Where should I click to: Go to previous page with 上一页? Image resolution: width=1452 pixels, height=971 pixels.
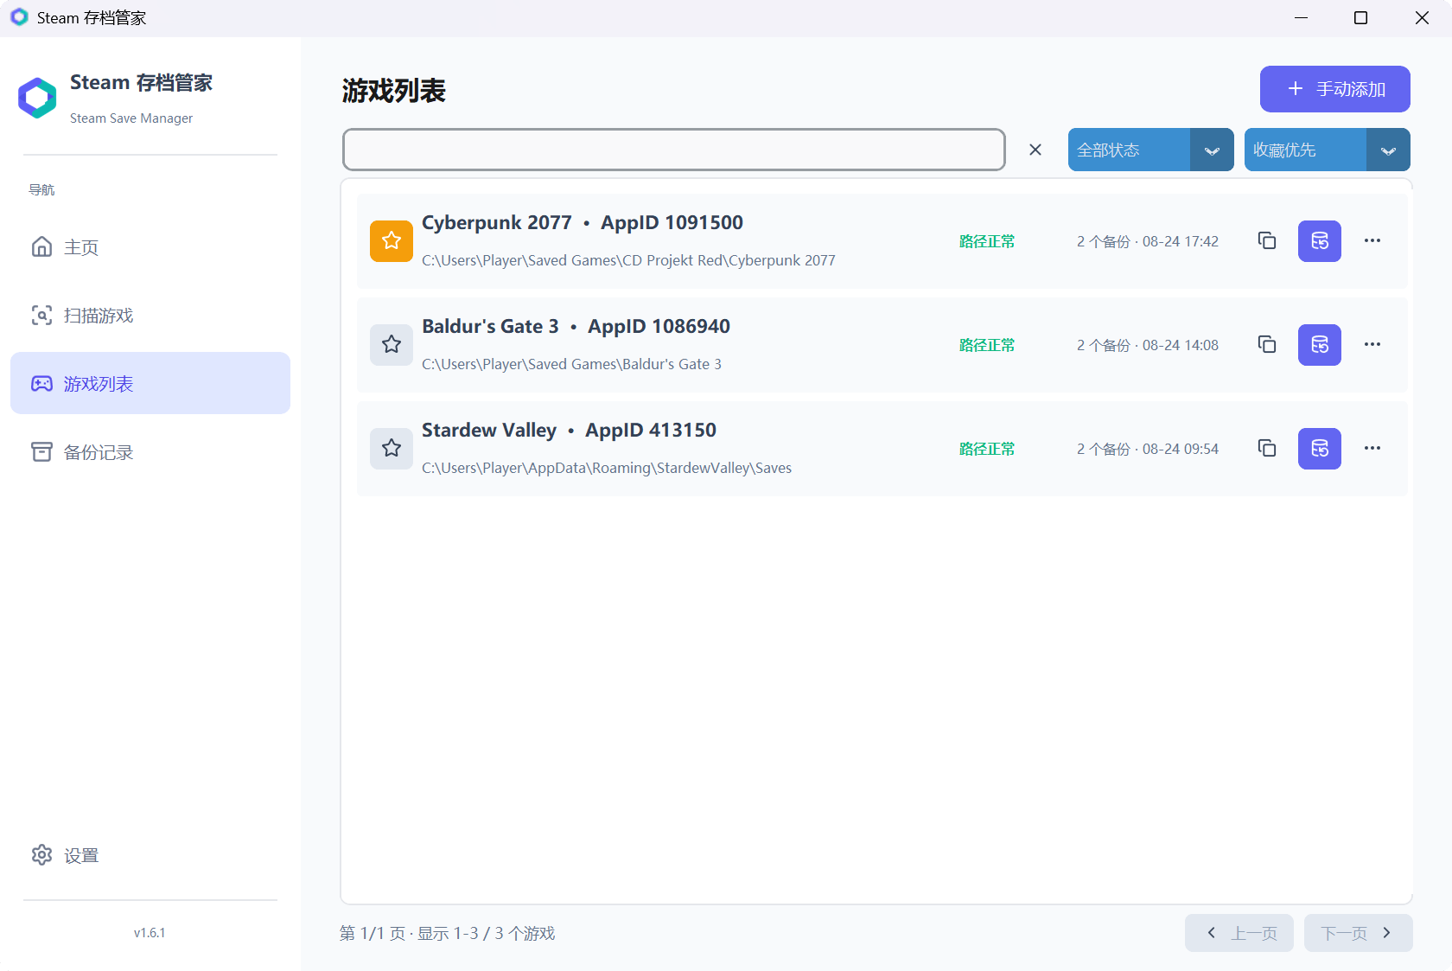(1239, 933)
